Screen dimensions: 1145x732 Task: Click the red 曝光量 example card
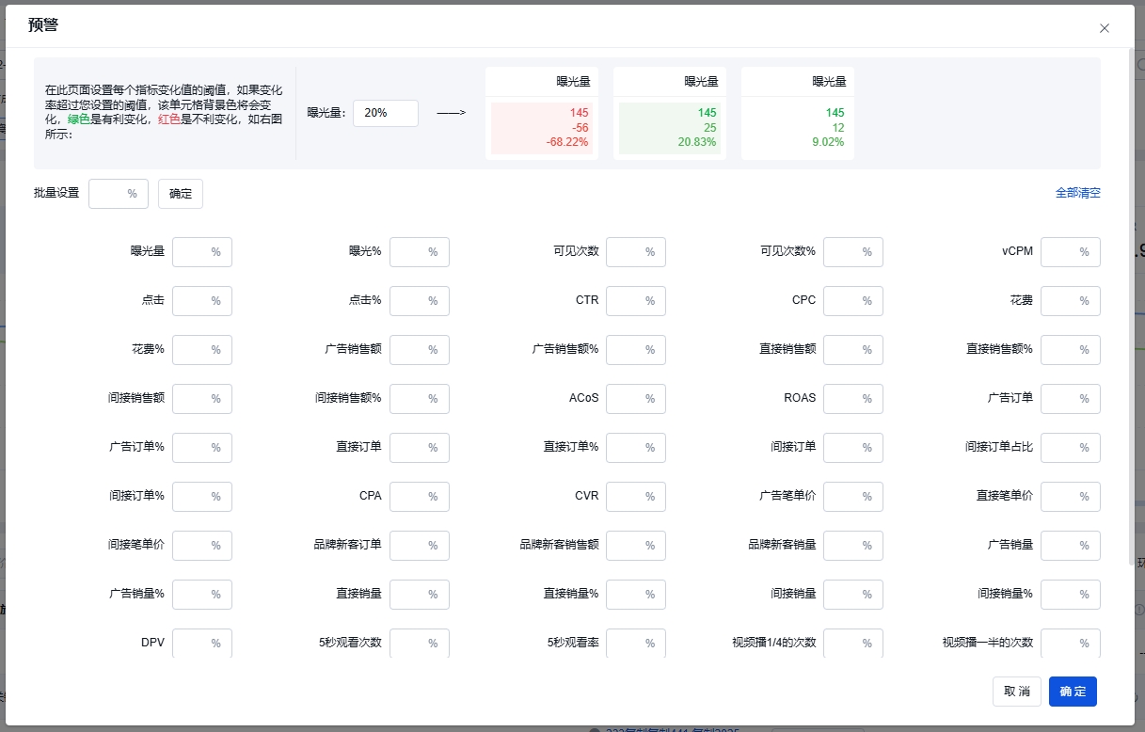[x=541, y=113]
